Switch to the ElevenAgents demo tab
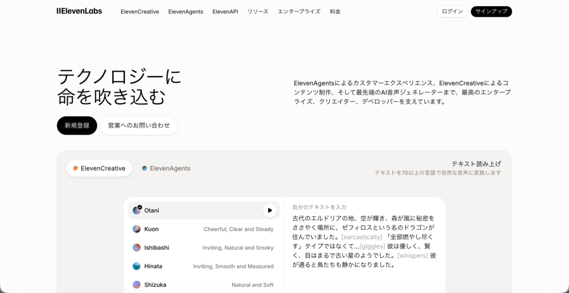Viewport: 569px width, 293px height. tap(166, 168)
